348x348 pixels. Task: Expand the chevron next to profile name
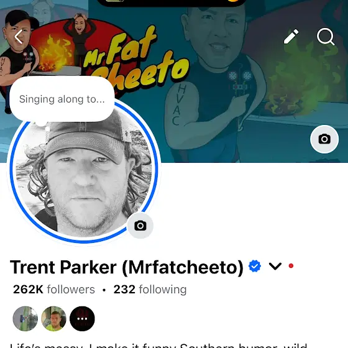275,266
